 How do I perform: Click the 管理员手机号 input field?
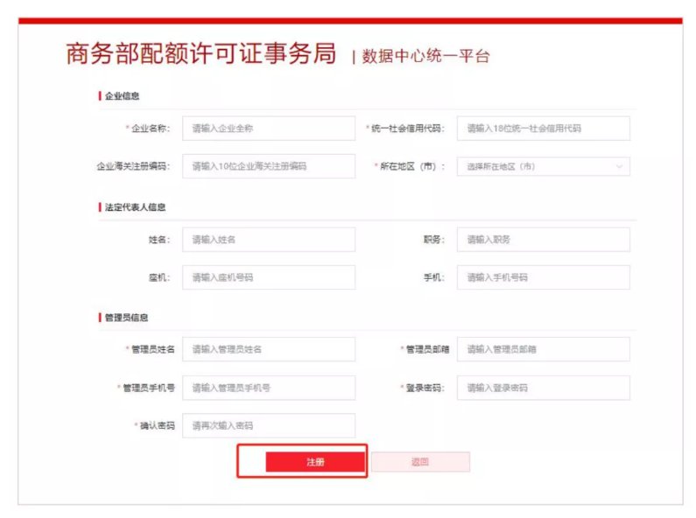269,388
